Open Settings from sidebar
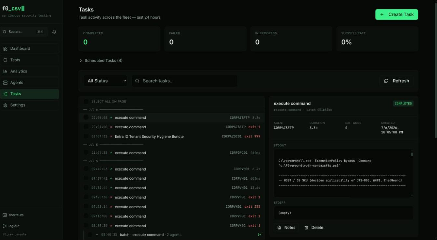The height and width of the screenshot is (240, 437). (29, 105)
